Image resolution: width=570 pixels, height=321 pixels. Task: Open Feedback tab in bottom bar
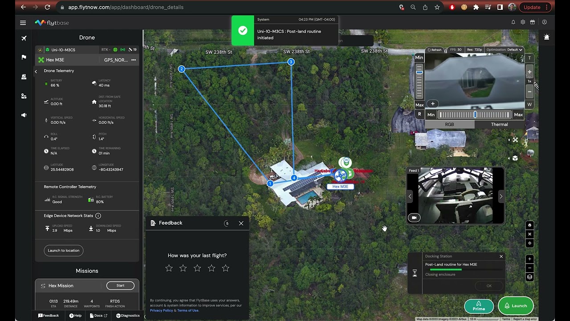click(x=49, y=316)
